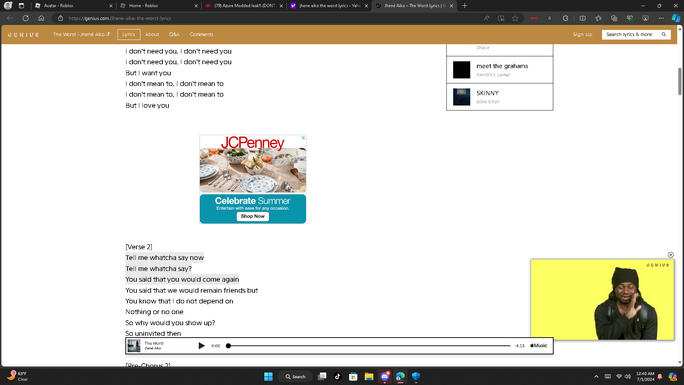Open the clock and calendar flyout

coord(645,376)
